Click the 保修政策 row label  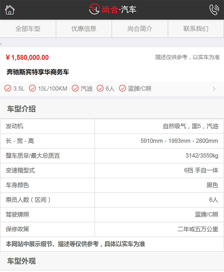coord(18,229)
